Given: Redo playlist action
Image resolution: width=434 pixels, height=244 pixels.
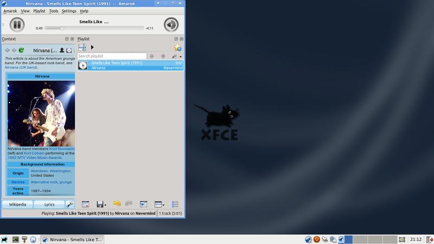Looking at the screenshot, I should pyautogui.click(x=129, y=204).
